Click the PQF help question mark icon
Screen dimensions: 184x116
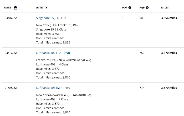[x=130, y=8]
